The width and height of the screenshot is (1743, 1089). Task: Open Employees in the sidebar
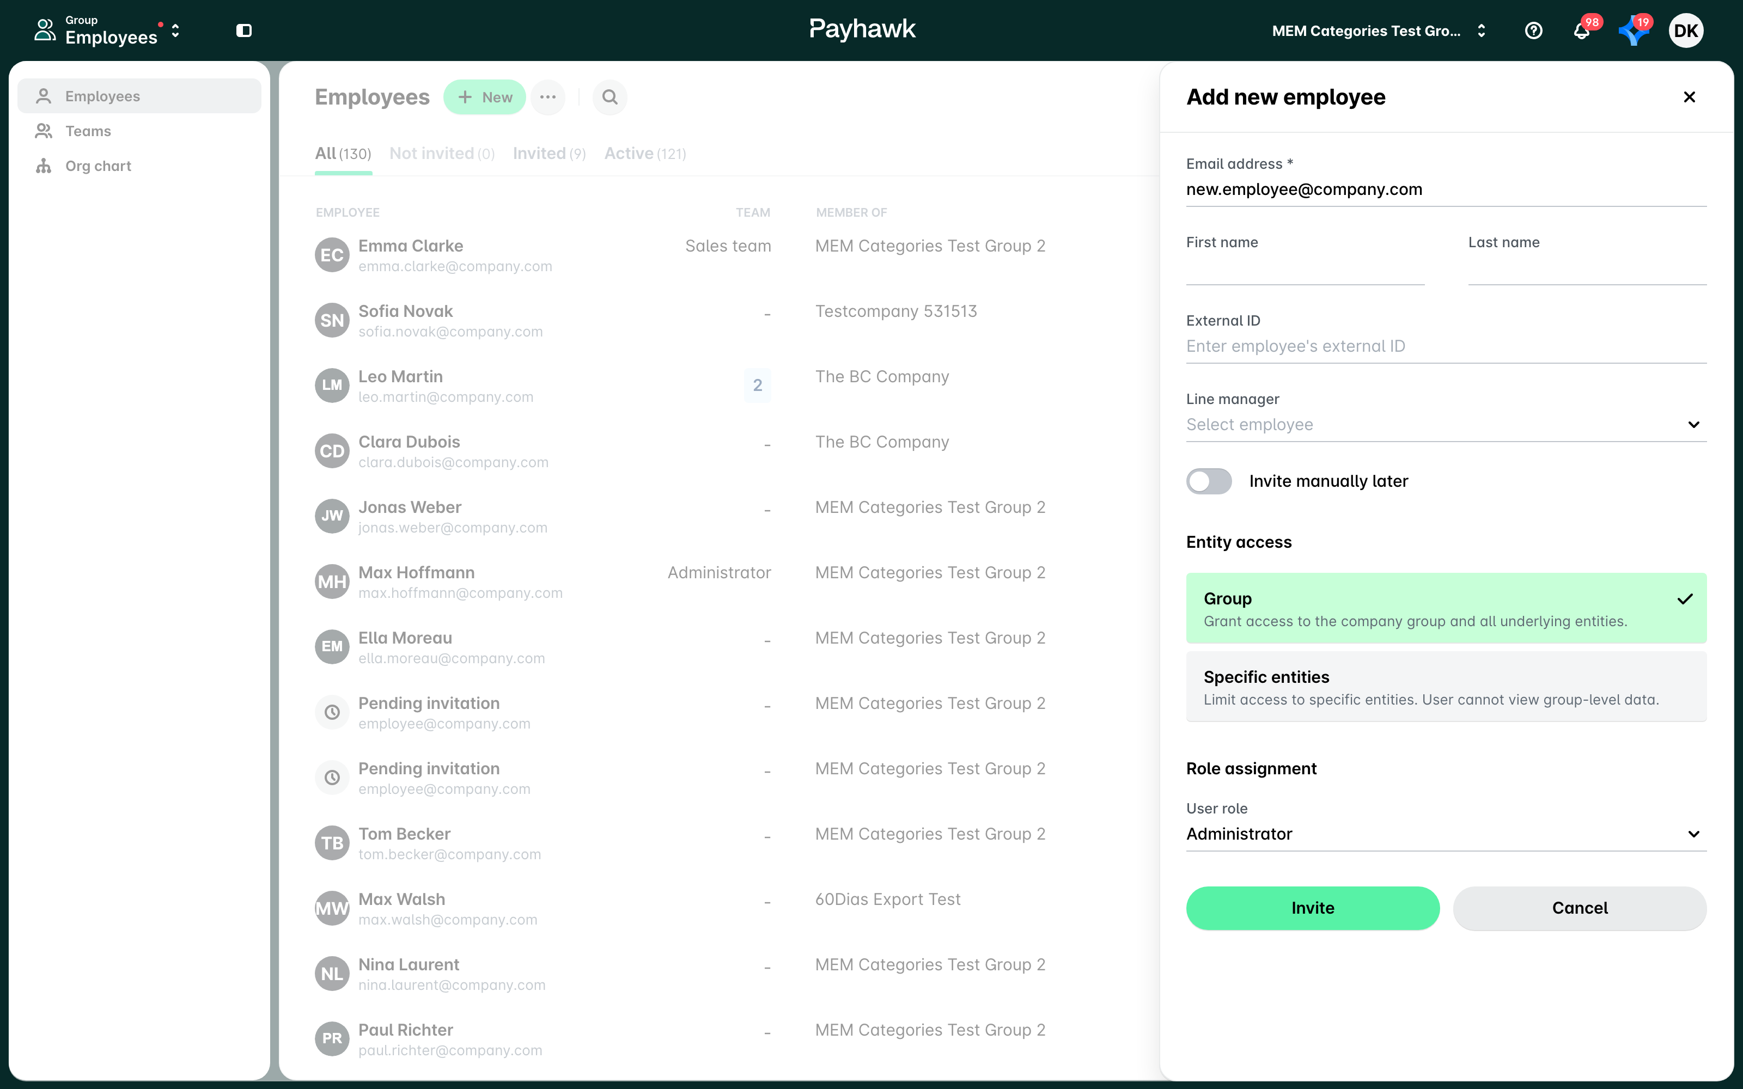click(139, 96)
